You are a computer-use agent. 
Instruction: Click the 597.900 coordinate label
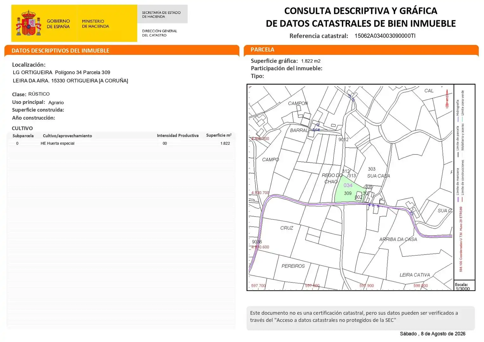tap(367, 286)
